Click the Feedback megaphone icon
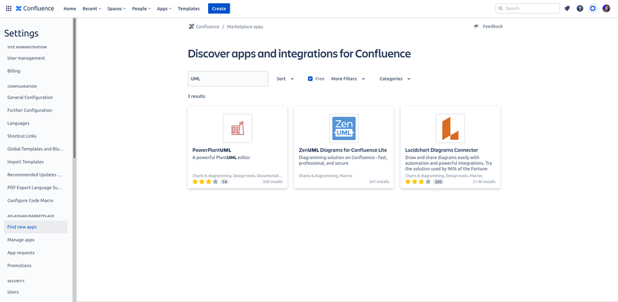The width and height of the screenshot is (618, 302). pos(477,27)
